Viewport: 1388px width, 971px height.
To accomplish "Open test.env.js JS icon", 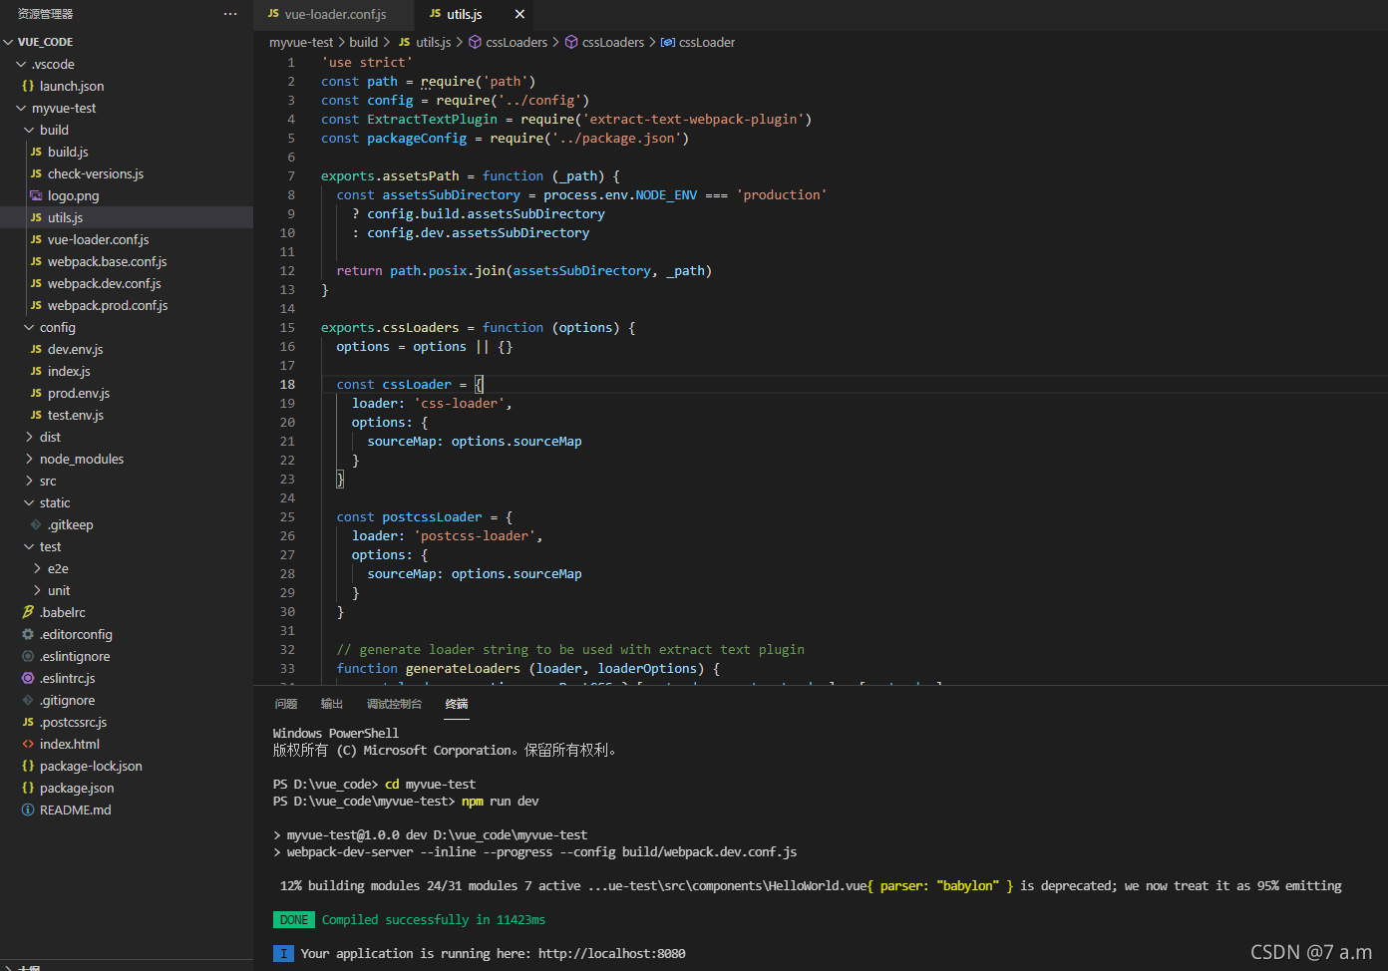I will tap(36, 415).
